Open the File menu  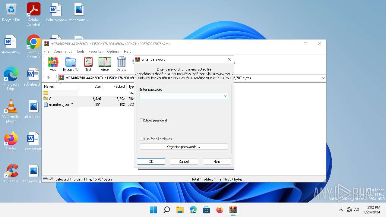pos(46,52)
